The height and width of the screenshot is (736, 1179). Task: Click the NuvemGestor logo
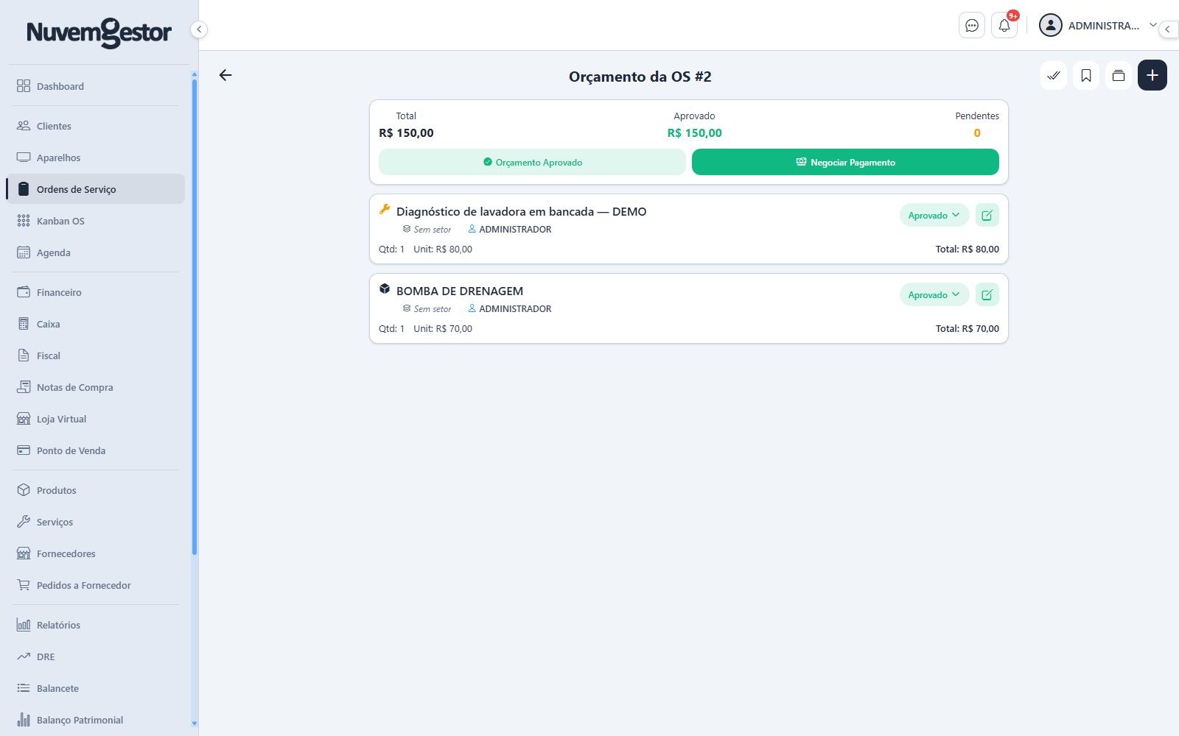tap(99, 32)
